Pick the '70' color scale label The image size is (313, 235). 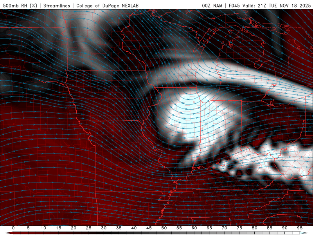(x=224, y=228)
